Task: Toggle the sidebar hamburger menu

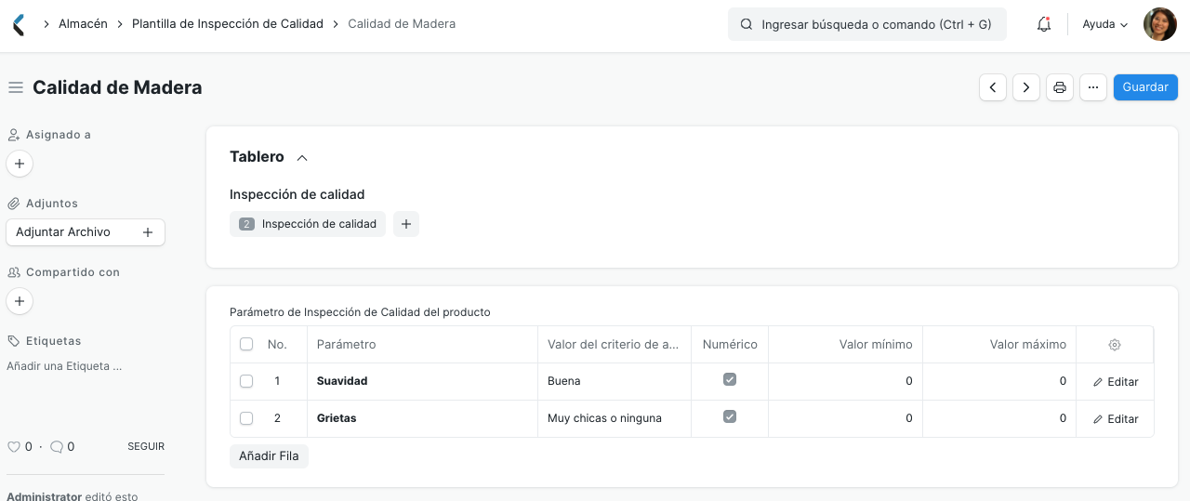Action: [15, 87]
